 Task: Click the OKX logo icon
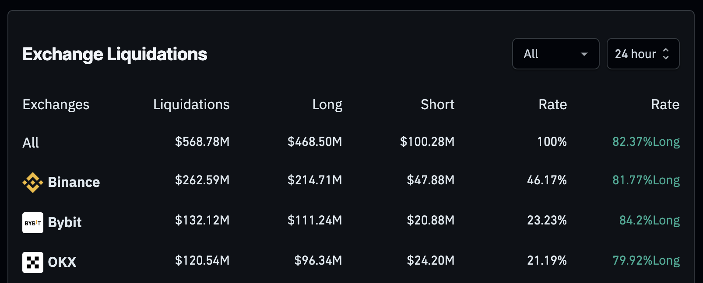tap(32, 262)
